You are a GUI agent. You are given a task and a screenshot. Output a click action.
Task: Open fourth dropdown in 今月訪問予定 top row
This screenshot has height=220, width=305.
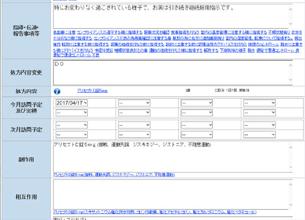[x=259, y=103]
